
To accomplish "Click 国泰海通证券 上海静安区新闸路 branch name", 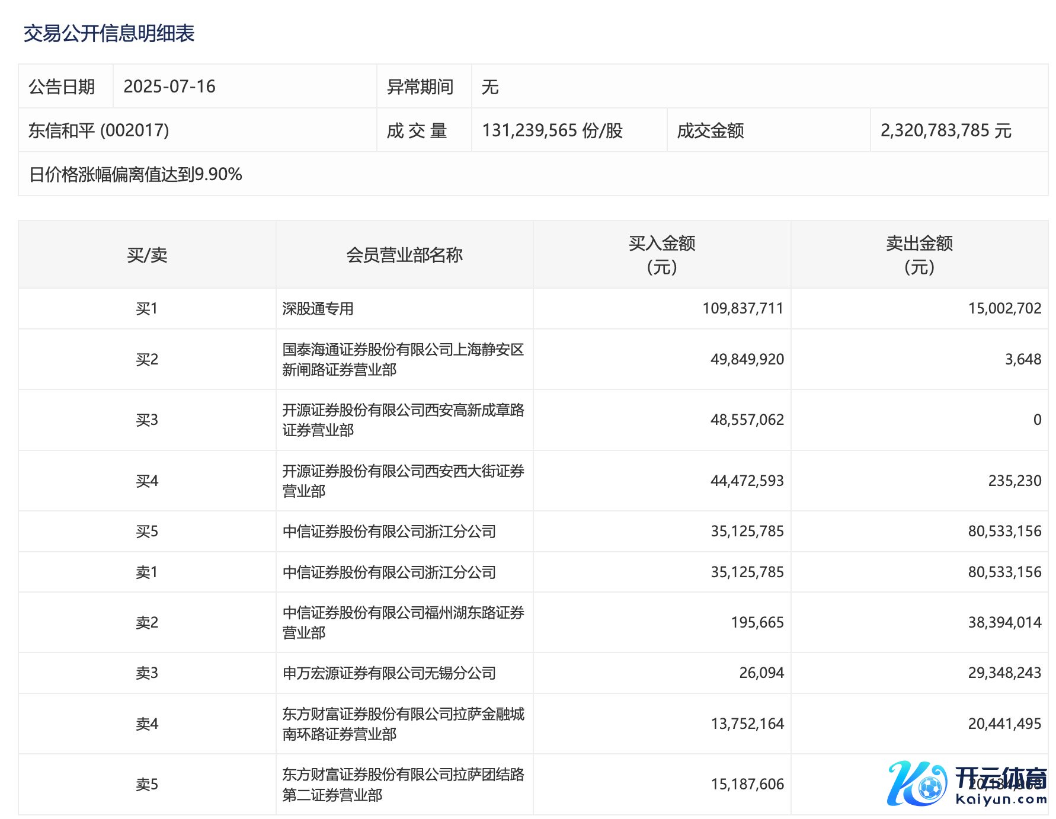I will tap(403, 360).
